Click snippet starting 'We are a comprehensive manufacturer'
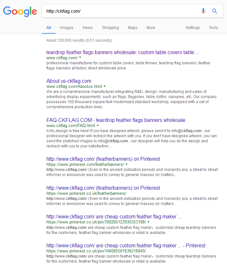The height and width of the screenshot is (268, 227). 131,99
